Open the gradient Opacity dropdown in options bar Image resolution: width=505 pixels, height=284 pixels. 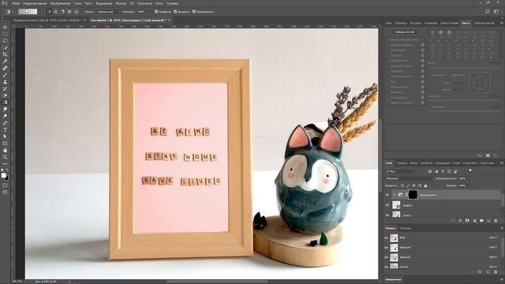pyautogui.click(x=148, y=12)
